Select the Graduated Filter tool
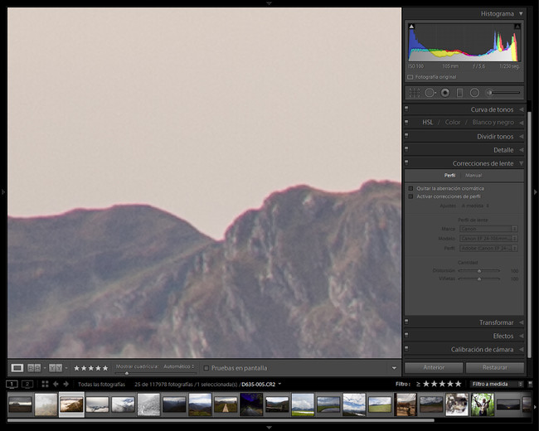This screenshot has width=539, height=431. 459,93
